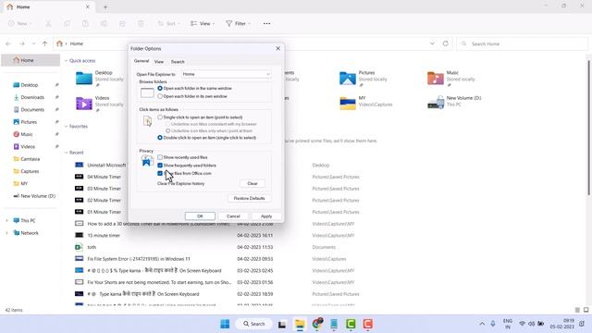Open the View dropdown menu
This screenshot has height=333, width=592.
203,23
